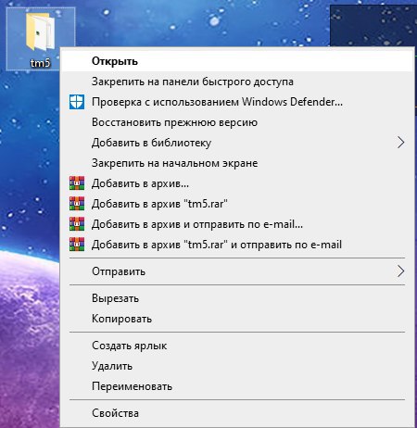The image size is (417, 428).
Task: Select 'Удалить' from the context menu
Action: [x=237, y=366]
